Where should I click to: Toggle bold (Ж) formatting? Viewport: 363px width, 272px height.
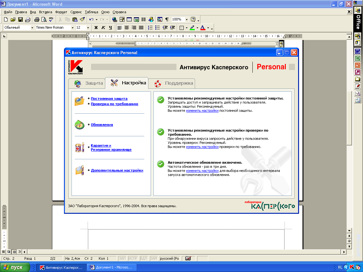point(96,28)
